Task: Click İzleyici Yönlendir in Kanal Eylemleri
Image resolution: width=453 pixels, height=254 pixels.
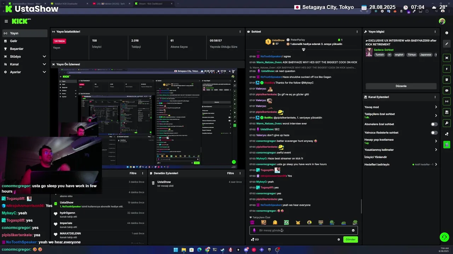Action: pyautogui.click(x=375, y=157)
